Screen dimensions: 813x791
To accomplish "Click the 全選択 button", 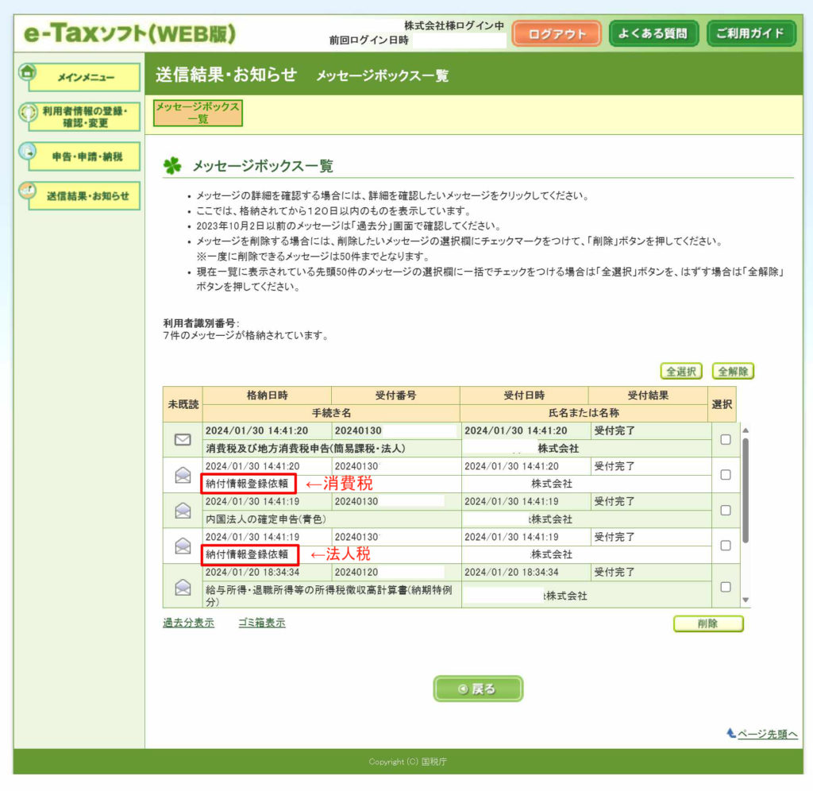I will [x=681, y=371].
